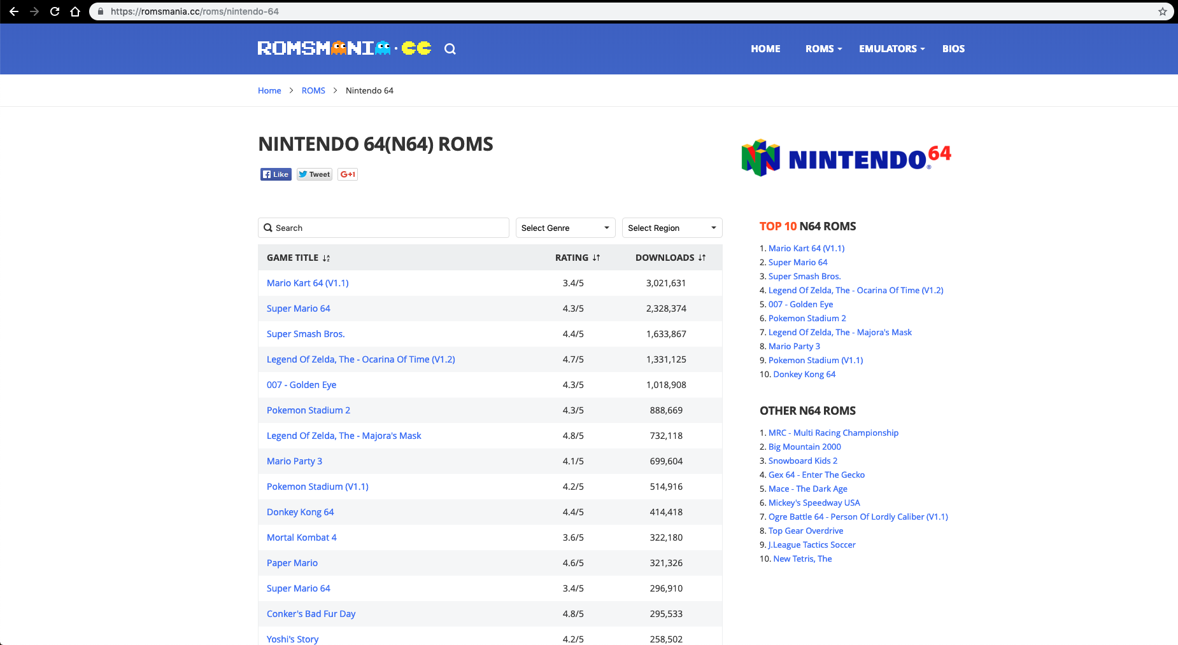Screen dimensions: 1178x645
Task: Open Donkey Kong 64 in Top 10 list
Action: tap(804, 374)
